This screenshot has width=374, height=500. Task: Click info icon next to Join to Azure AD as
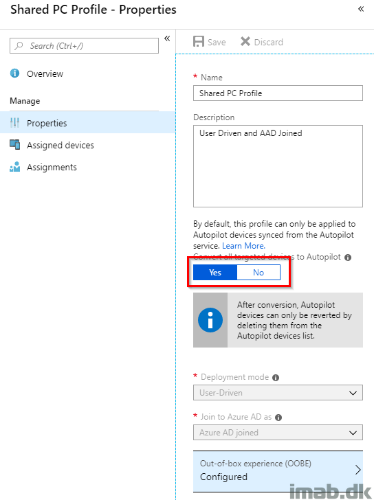(x=278, y=418)
